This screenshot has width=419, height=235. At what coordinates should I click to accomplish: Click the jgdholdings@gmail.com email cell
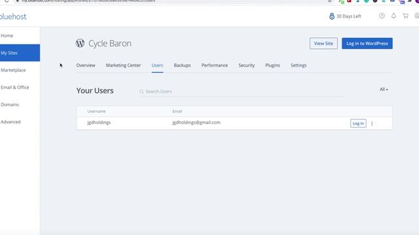point(196,123)
